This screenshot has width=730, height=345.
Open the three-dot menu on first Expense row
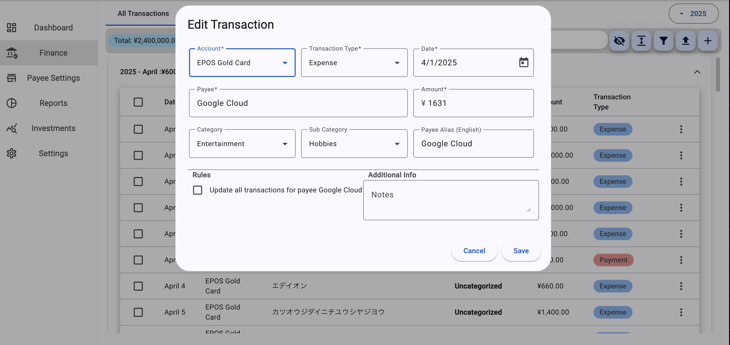coord(681,129)
